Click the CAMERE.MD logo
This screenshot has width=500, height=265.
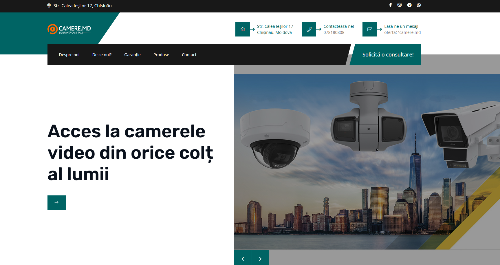coord(69,29)
